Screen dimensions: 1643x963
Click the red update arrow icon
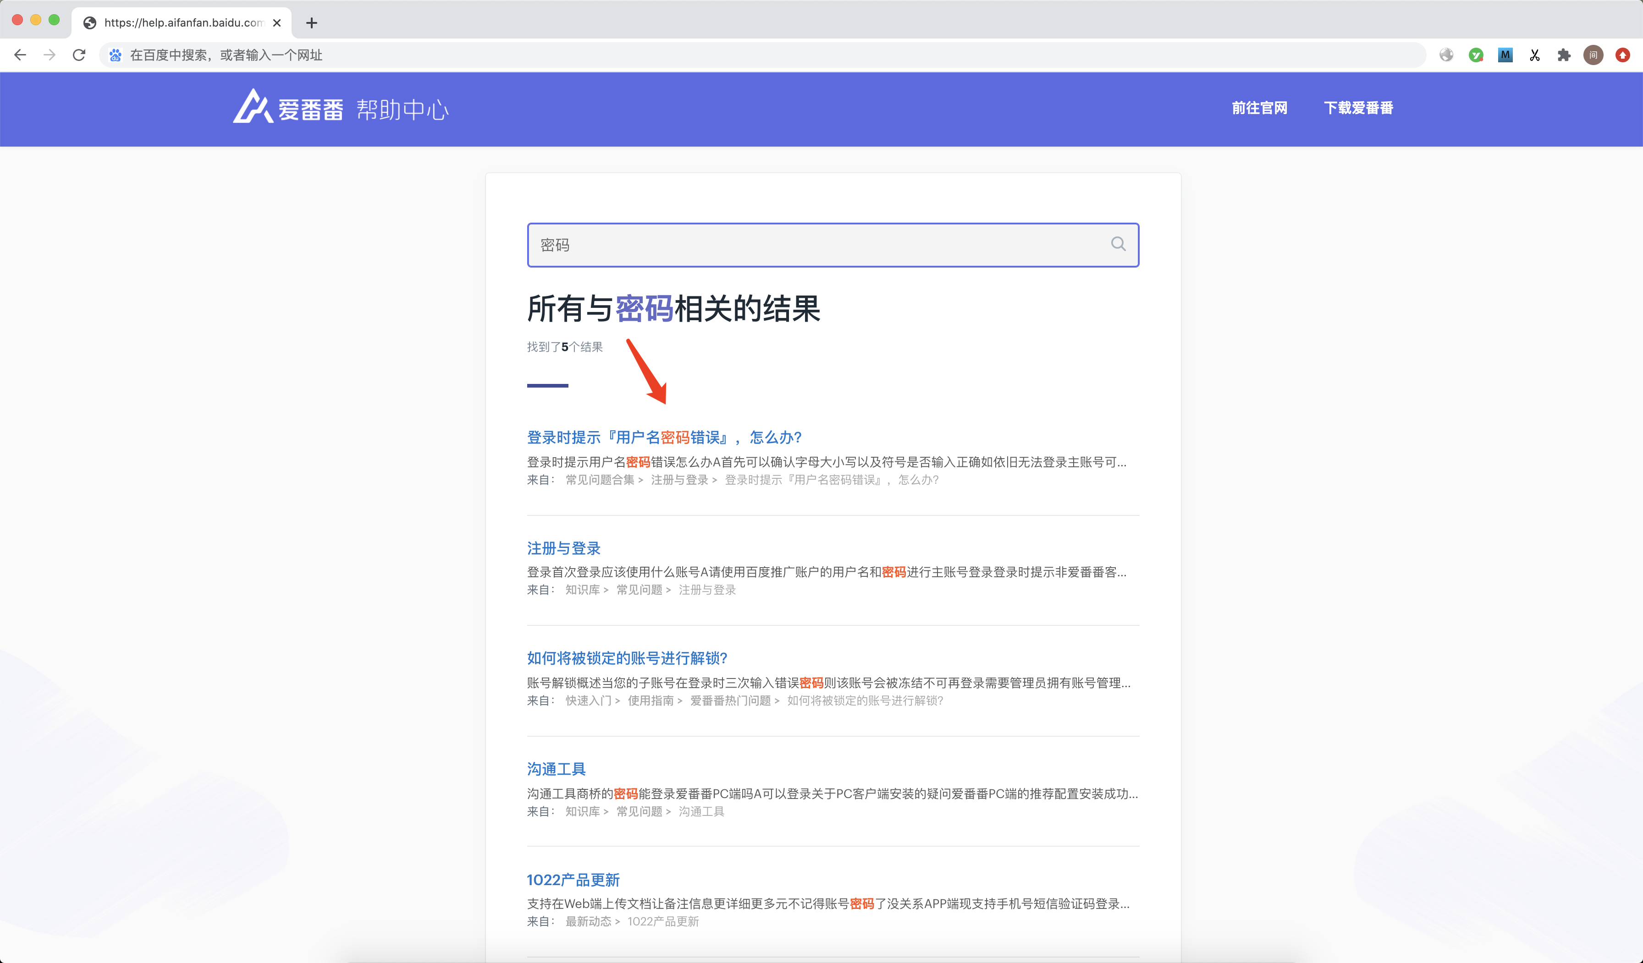pos(1622,55)
